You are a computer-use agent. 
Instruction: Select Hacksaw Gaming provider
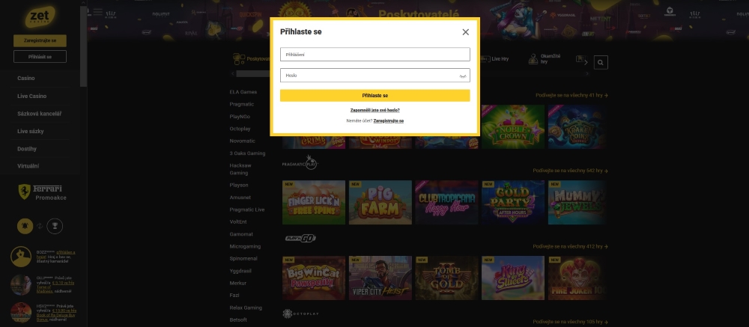(240, 169)
